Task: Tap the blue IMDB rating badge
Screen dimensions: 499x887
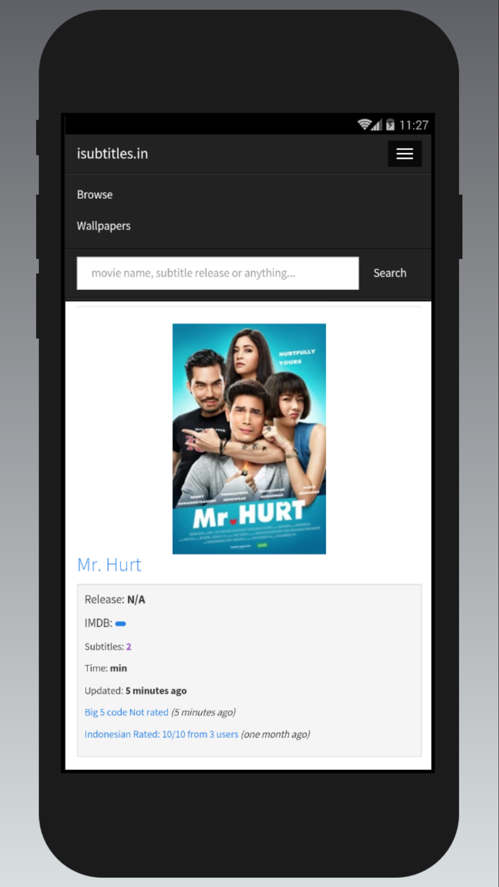Action: [121, 623]
